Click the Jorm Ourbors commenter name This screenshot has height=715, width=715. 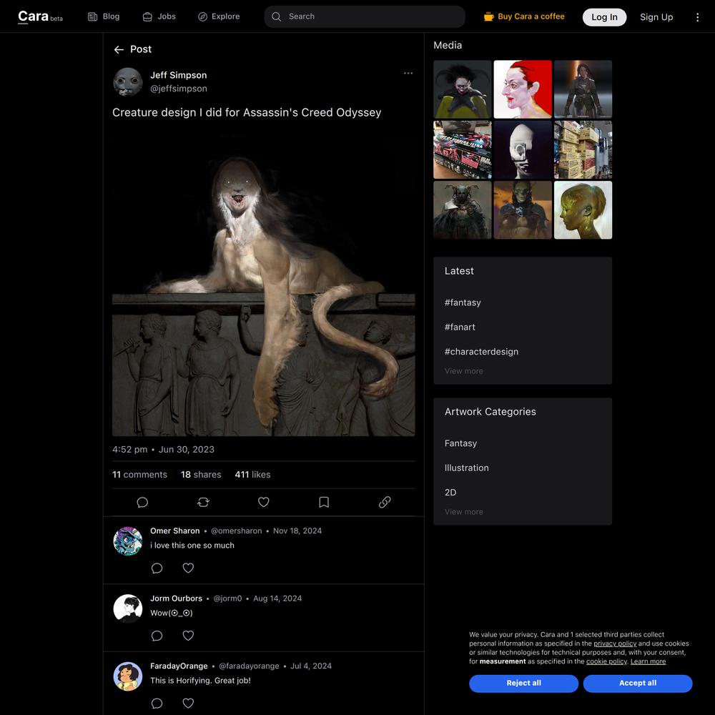tap(177, 598)
